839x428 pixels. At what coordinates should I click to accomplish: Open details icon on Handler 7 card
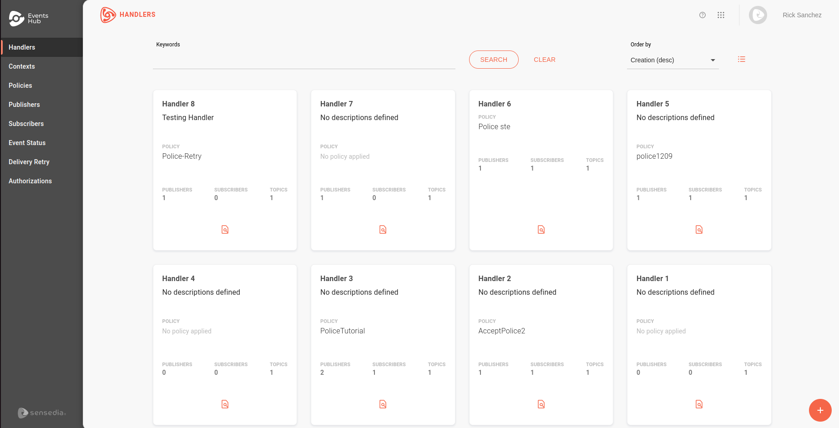(x=383, y=229)
